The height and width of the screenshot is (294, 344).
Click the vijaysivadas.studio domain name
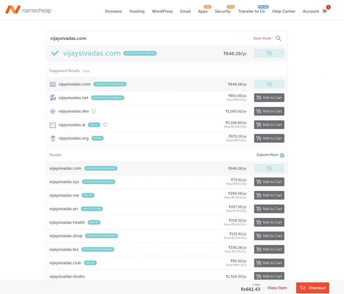[67, 277]
